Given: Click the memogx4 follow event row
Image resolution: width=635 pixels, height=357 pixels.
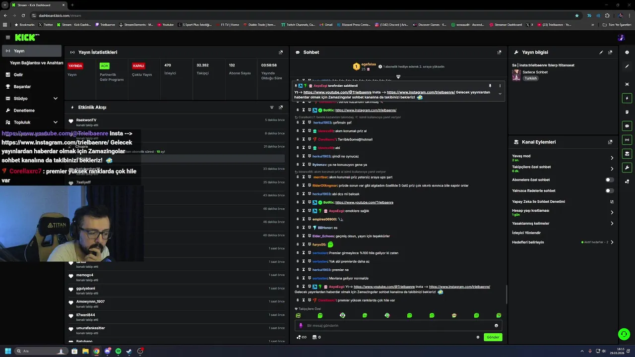Looking at the screenshot, I should coord(177,277).
